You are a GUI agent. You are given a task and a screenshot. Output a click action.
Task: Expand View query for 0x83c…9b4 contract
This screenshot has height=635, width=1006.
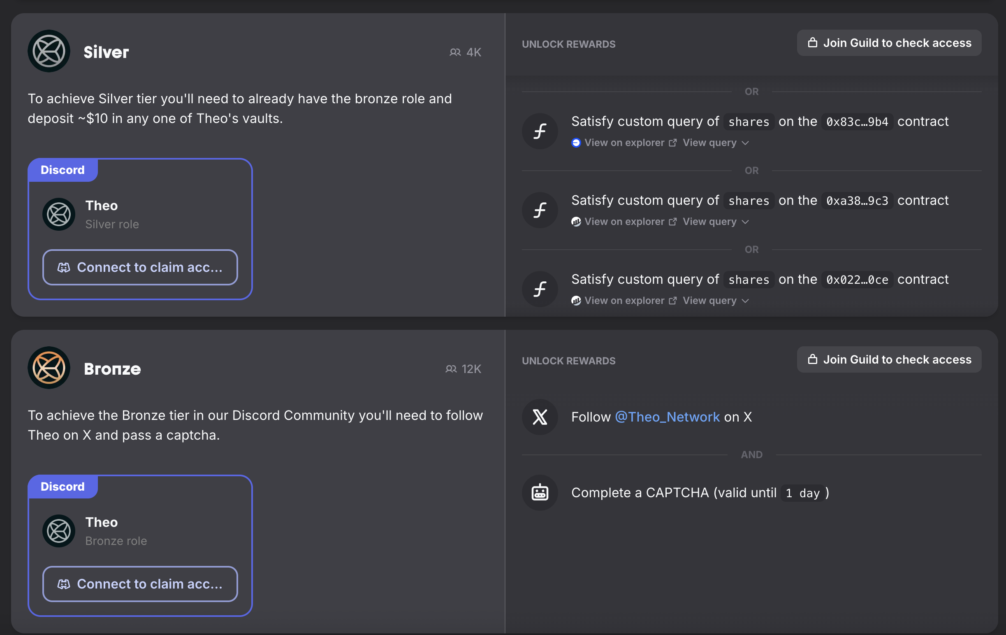(715, 143)
